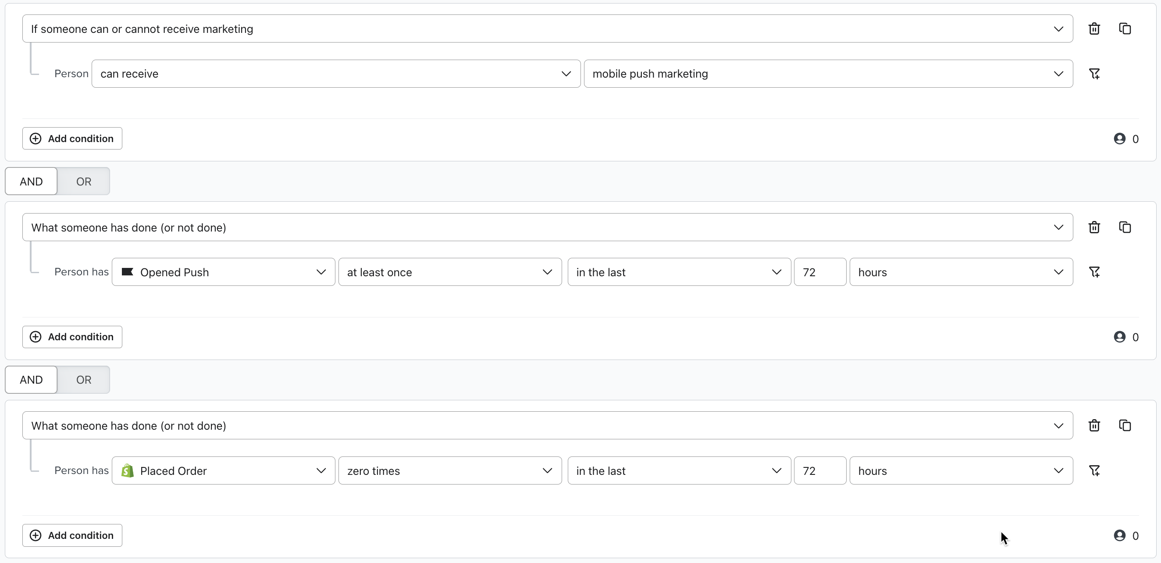Switch second group connector to OR
The width and height of the screenshot is (1161, 563).
click(83, 380)
